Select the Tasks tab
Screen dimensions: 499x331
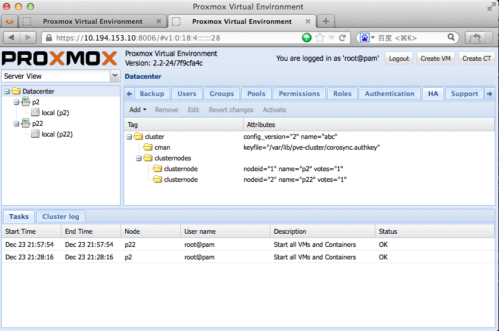pyautogui.click(x=19, y=216)
